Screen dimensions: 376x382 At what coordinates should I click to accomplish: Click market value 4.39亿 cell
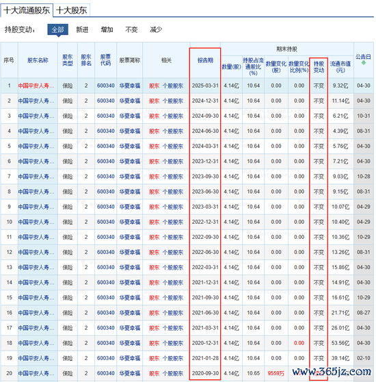pyautogui.click(x=340, y=131)
